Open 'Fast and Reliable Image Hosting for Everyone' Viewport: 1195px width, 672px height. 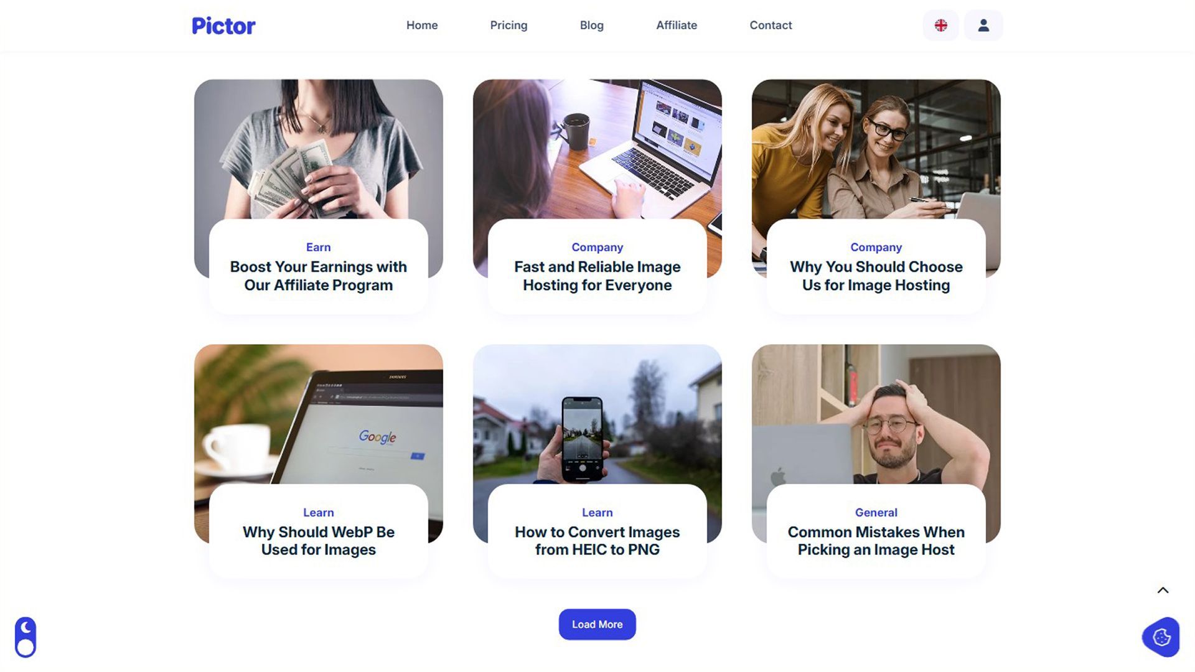click(597, 276)
